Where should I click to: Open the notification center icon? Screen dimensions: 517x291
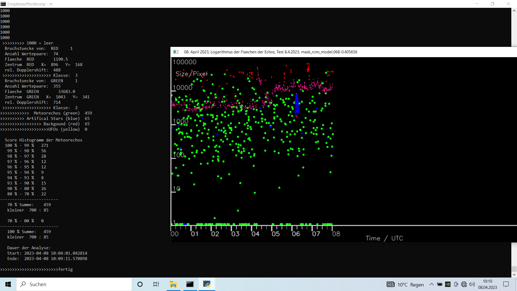coord(506,284)
